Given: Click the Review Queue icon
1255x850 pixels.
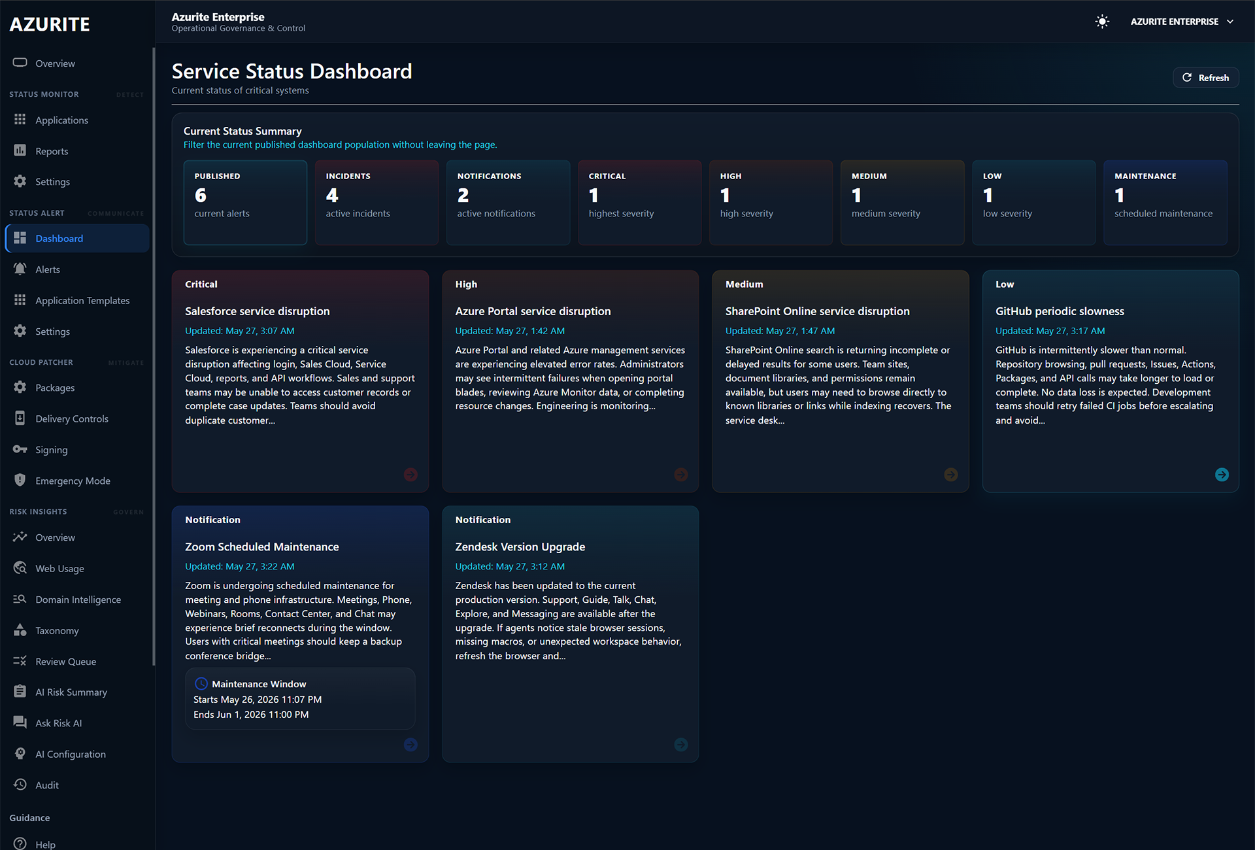Looking at the screenshot, I should [20, 661].
